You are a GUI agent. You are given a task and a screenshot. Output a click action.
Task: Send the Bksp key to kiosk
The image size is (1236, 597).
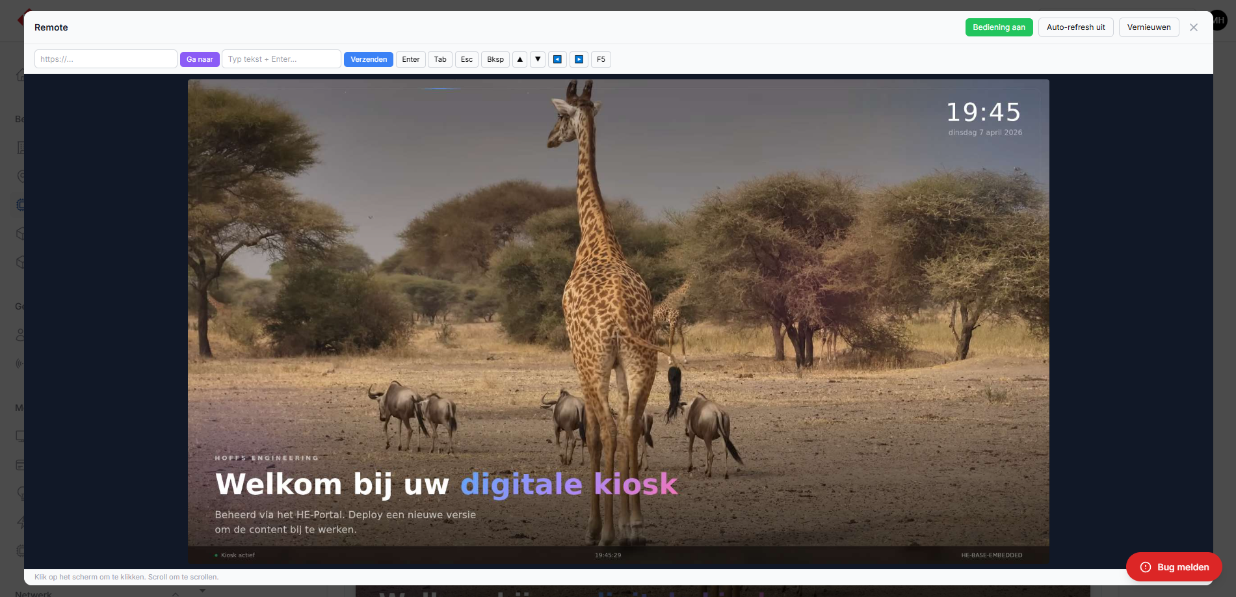[495, 59]
